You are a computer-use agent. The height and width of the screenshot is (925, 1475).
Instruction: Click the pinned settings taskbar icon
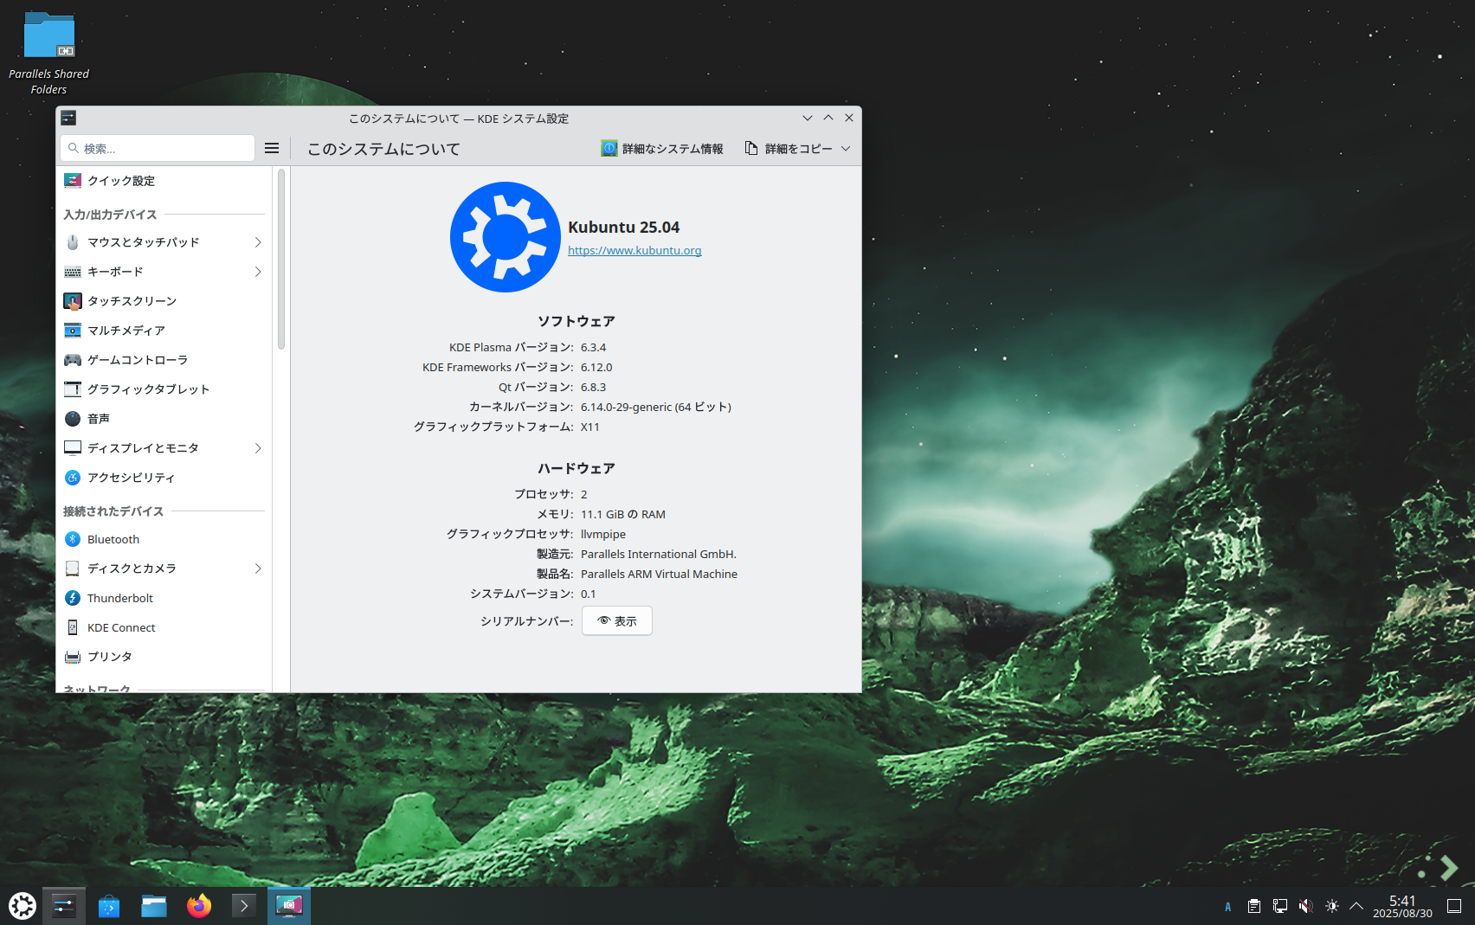[64, 906]
